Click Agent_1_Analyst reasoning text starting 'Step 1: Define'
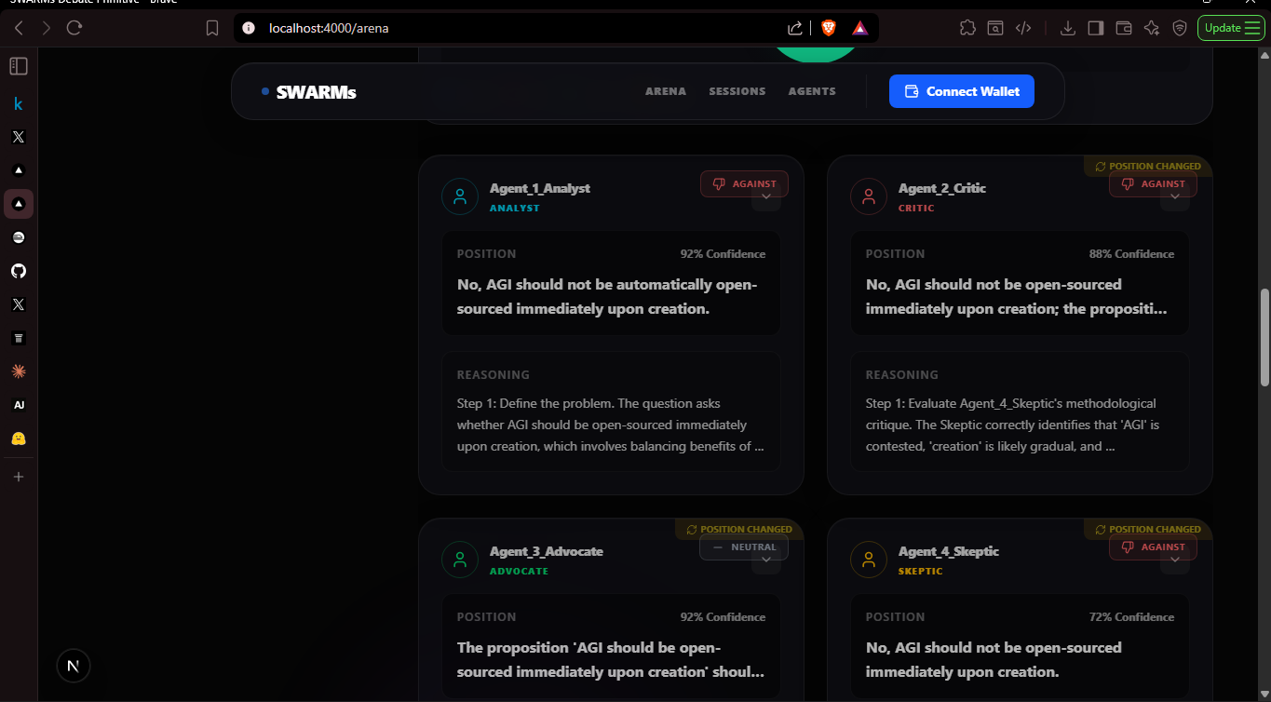The image size is (1271, 702). point(611,425)
